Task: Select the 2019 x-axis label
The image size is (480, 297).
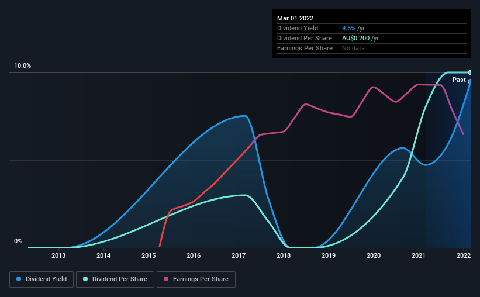Action: pos(329,255)
